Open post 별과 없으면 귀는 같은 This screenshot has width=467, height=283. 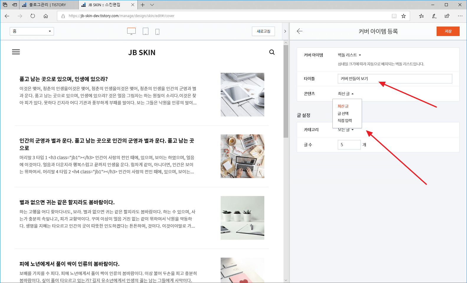pyautogui.click(x=67, y=202)
